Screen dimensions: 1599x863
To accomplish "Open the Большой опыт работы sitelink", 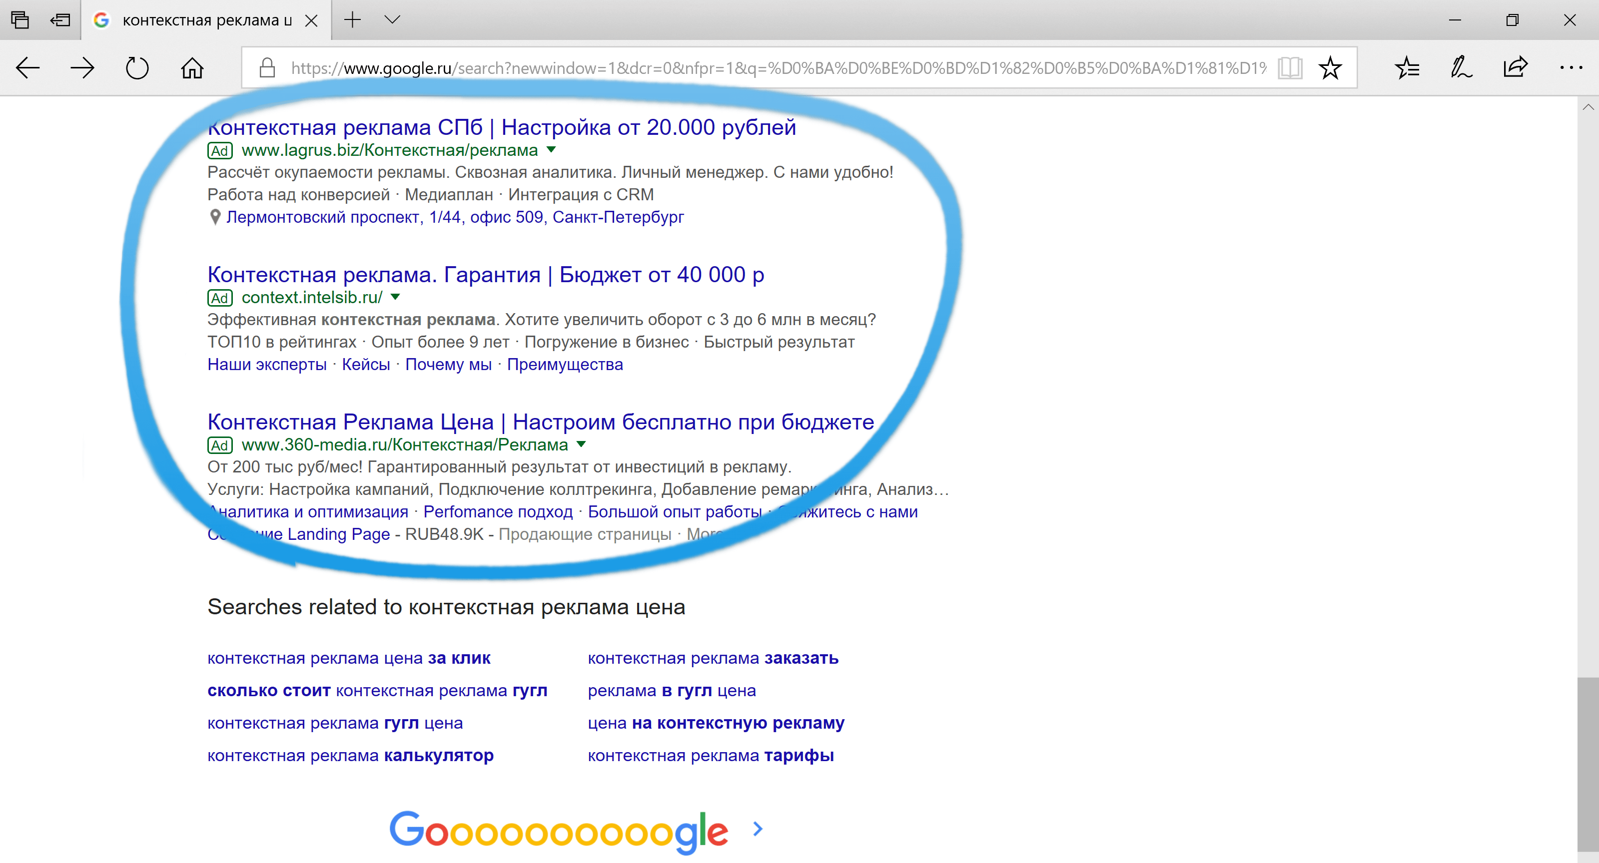I will pyautogui.click(x=676, y=512).
